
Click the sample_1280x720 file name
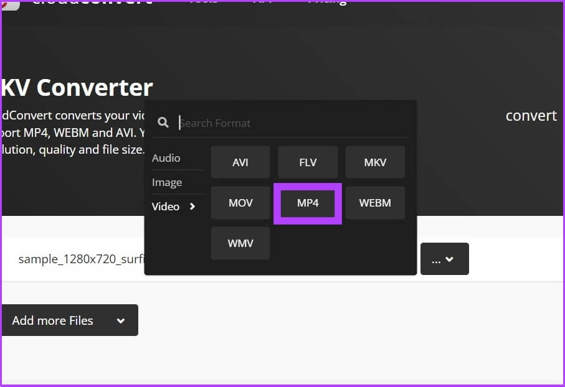[x=82, y=259]
